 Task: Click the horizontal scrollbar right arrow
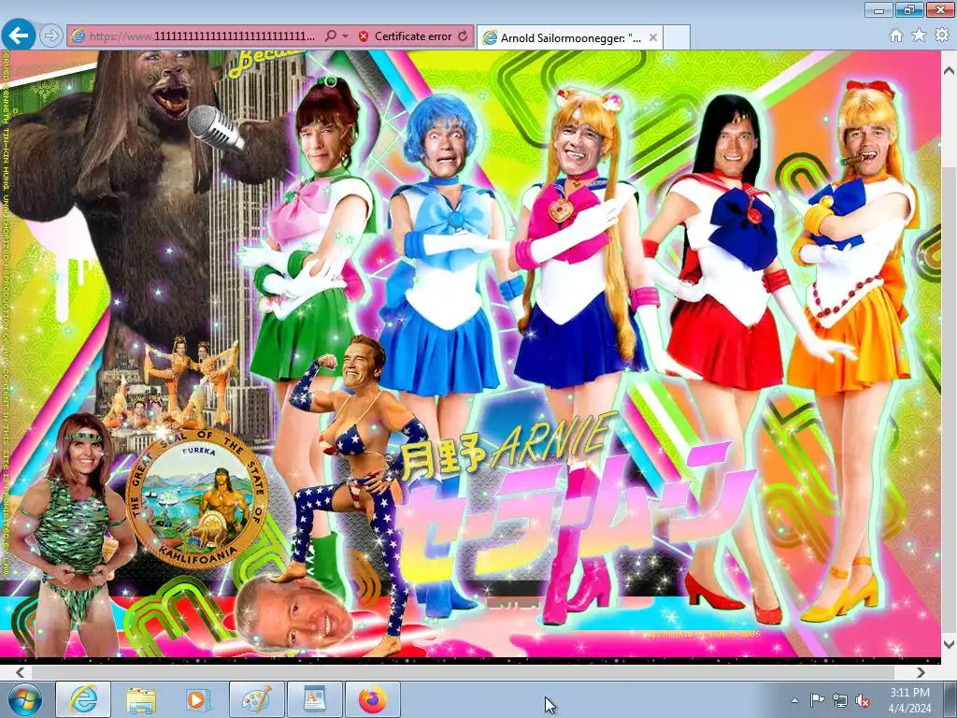(921, 672)
